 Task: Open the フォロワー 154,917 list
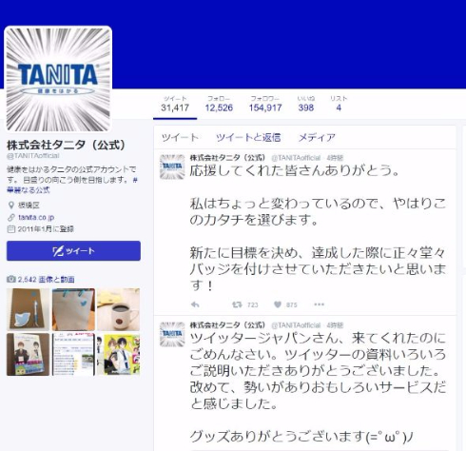tap(265, 104)
